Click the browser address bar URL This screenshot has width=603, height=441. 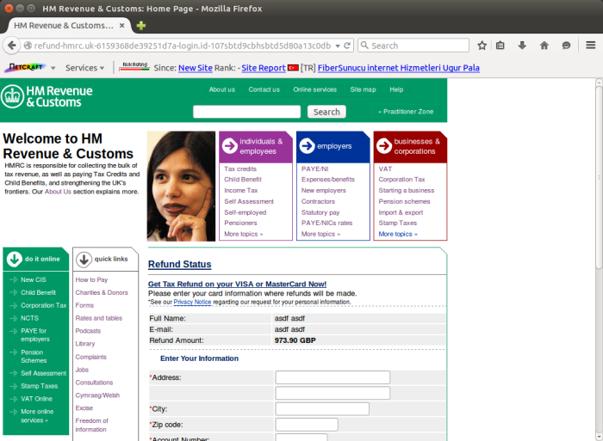(x=183, y=46)
